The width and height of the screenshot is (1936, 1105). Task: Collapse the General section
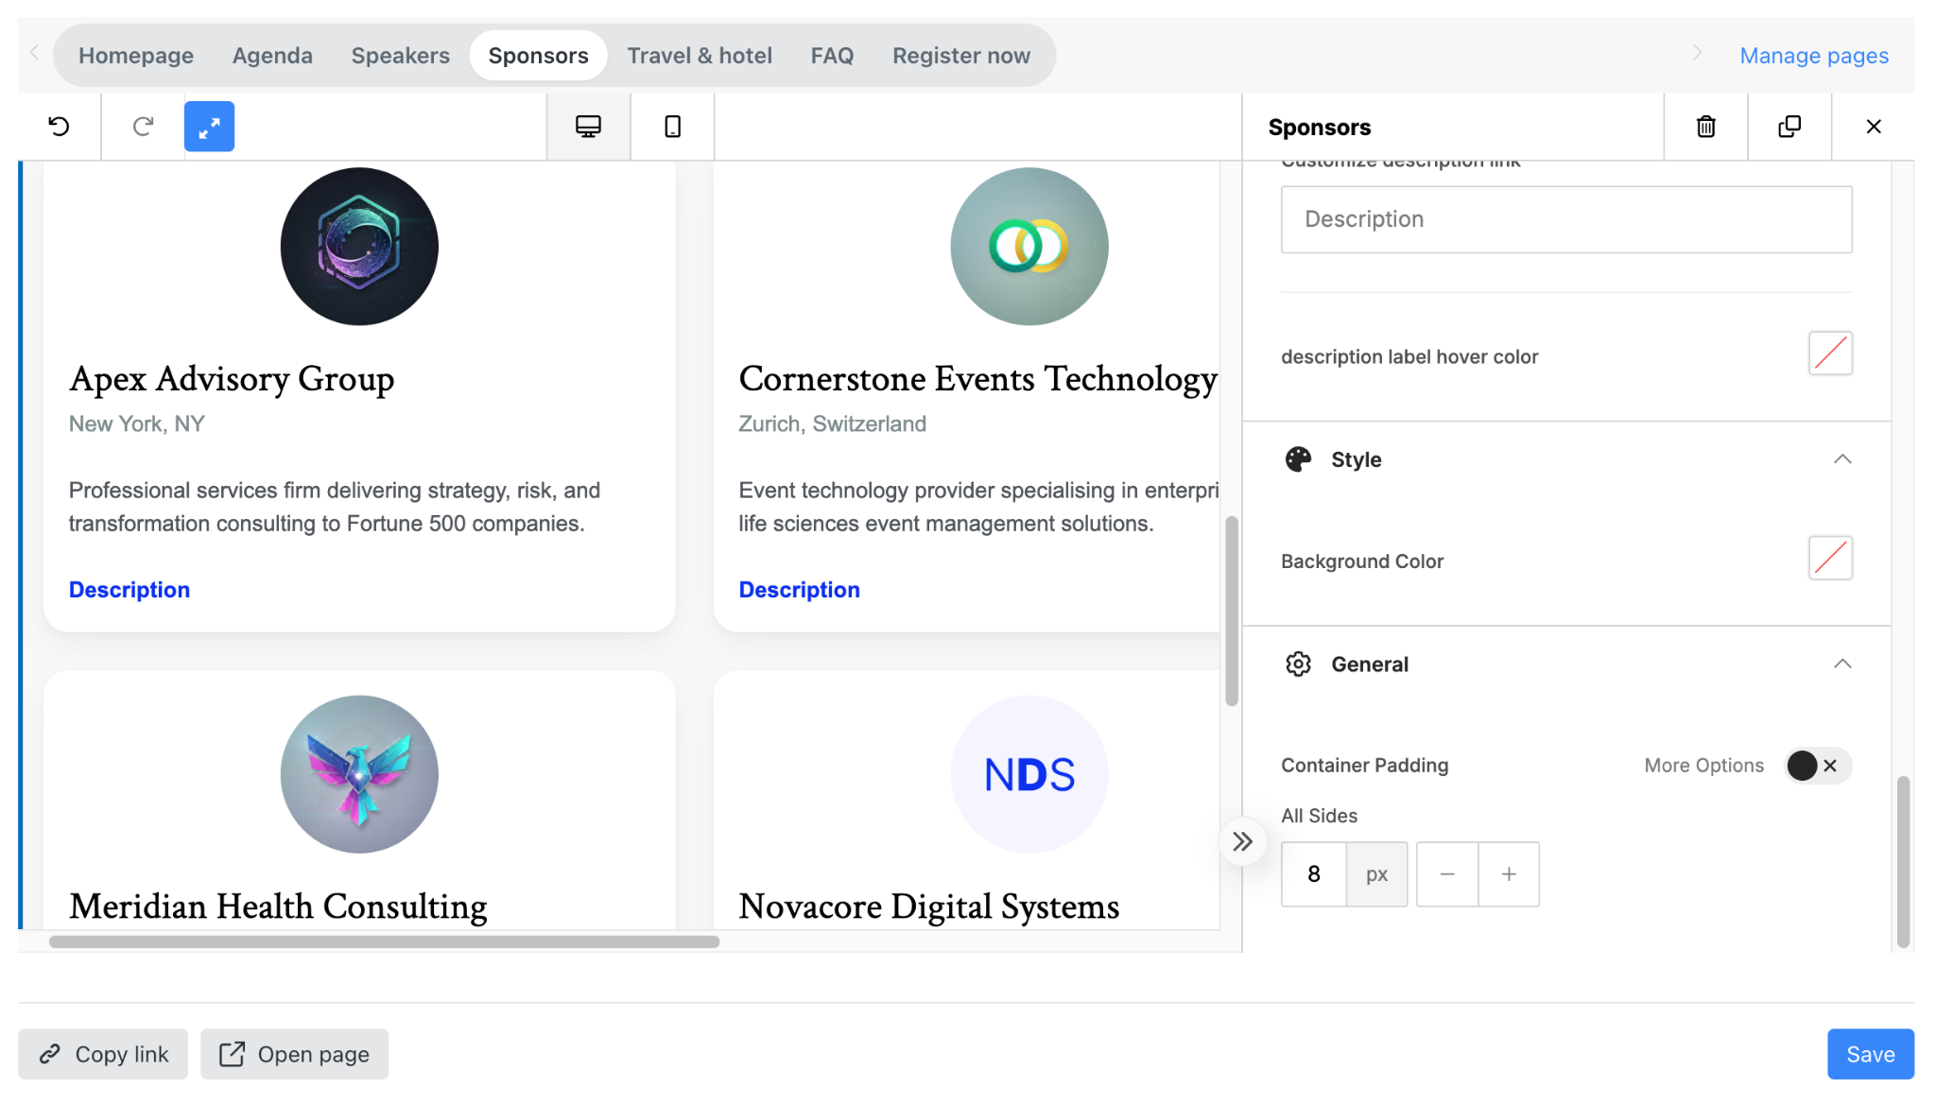[1841, 665]
